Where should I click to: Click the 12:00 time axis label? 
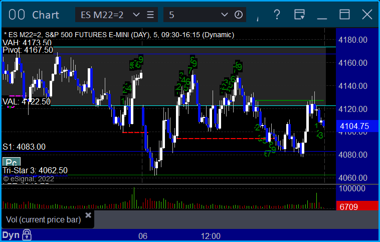point(211,236)
